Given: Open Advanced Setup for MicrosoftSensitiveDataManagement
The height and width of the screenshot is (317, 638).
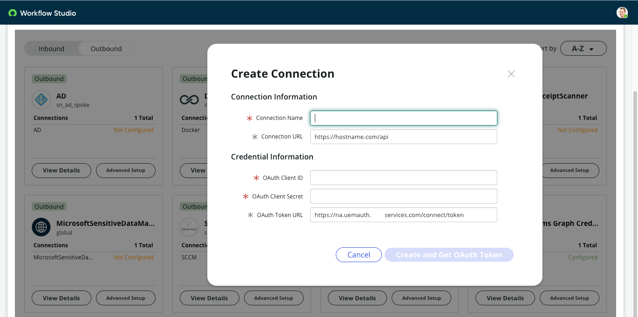Looking at the screenshot, I should tap(125, 298).
